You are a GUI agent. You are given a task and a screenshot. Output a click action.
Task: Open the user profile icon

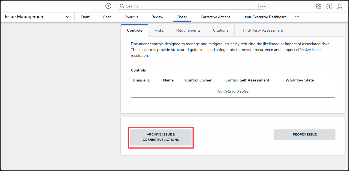coord(340,6)
